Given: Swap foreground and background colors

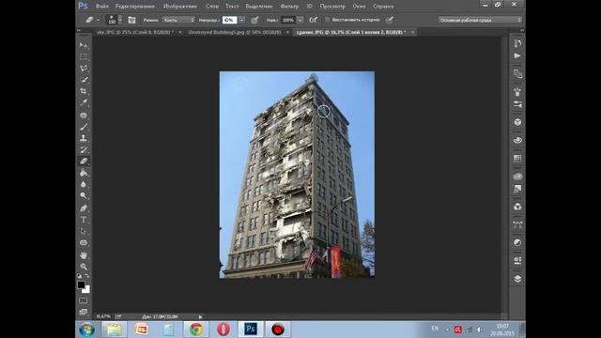Looking at the screenshot, I should click(87, 276).
